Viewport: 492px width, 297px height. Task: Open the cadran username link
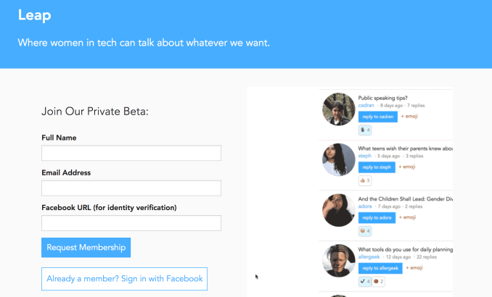366,106
